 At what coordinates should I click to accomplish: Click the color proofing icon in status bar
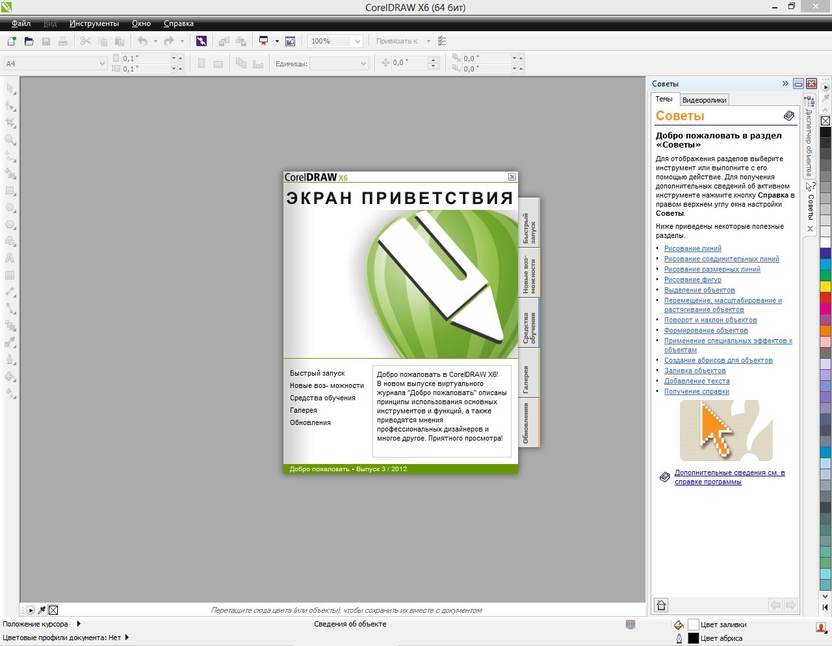tap(630, 625)
